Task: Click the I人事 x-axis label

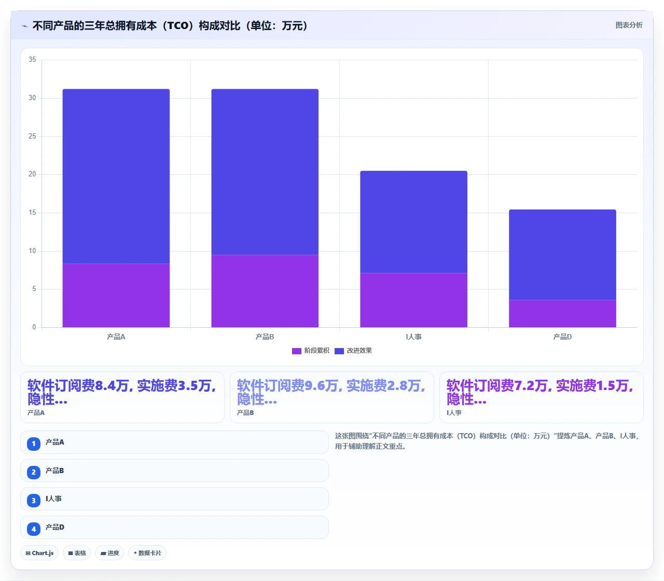Action: [x=414, y=337]
